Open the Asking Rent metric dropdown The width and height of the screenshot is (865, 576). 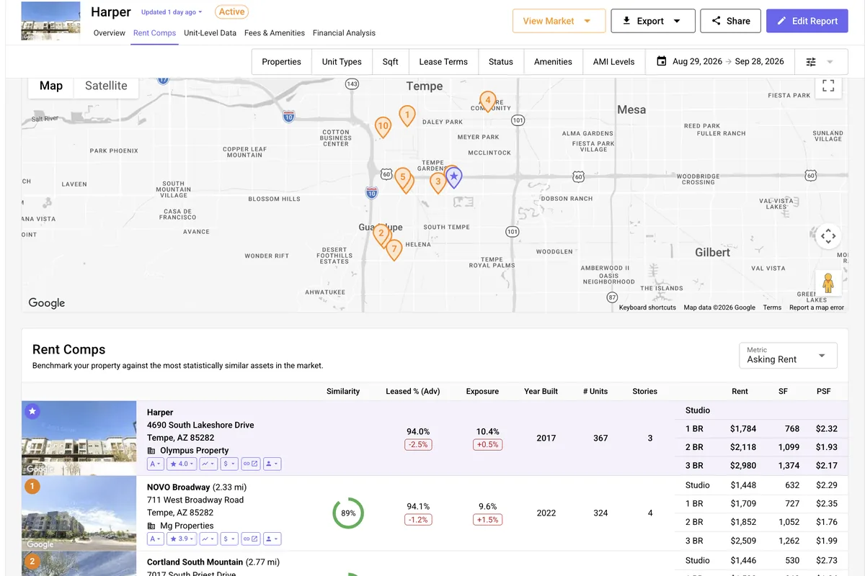pyautogui.click(x=788, y=356)
